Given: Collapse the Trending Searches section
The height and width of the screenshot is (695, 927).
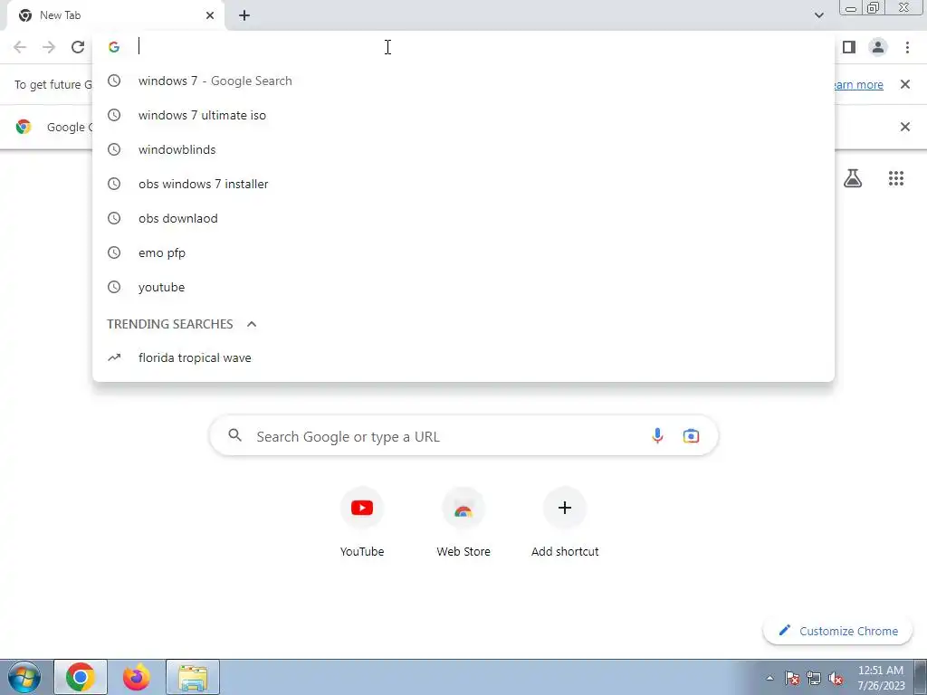Looking at the screenshot, I should click(x=252, y=324).
